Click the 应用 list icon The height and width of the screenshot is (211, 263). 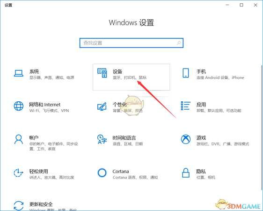pyautogui.click(x=186, y=106)
